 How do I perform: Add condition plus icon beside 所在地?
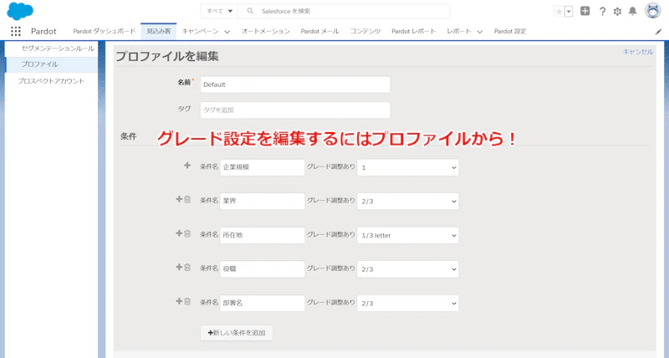[x=179, y=233]
